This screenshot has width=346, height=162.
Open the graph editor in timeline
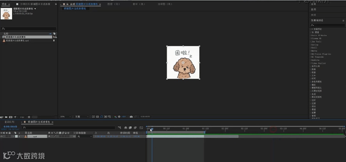tap(141, 128)
